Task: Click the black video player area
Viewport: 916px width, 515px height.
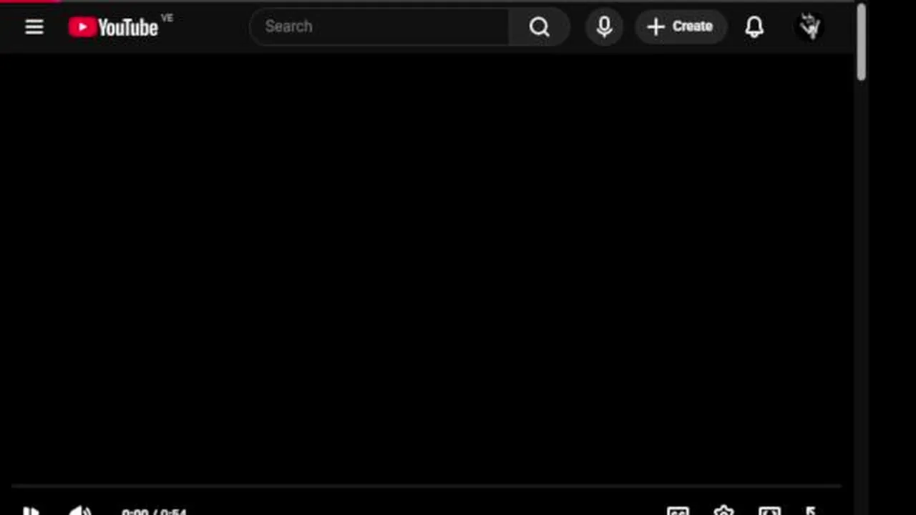Action: coord(427,268)
